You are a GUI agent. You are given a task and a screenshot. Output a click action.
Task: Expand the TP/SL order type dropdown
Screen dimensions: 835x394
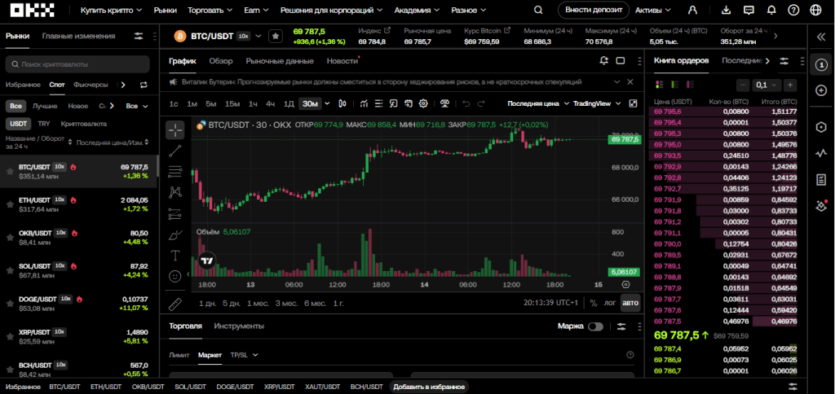click(x=244, y=355)
